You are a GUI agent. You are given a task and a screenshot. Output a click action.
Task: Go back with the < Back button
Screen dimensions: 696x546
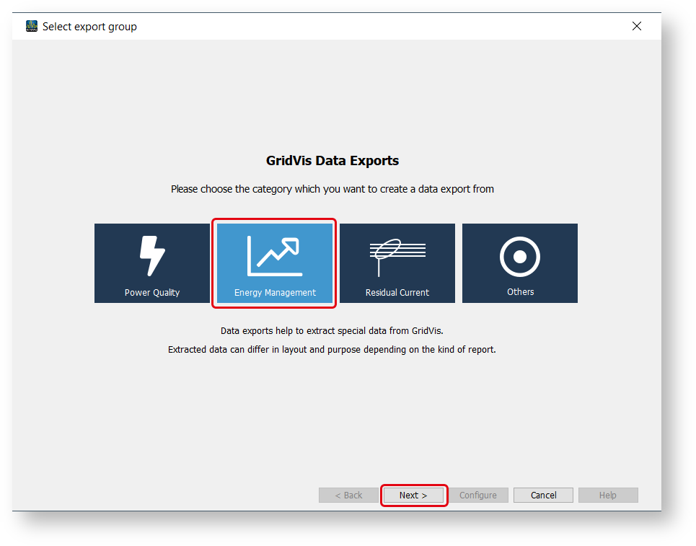pyautogui.click(x=349, y=496)
